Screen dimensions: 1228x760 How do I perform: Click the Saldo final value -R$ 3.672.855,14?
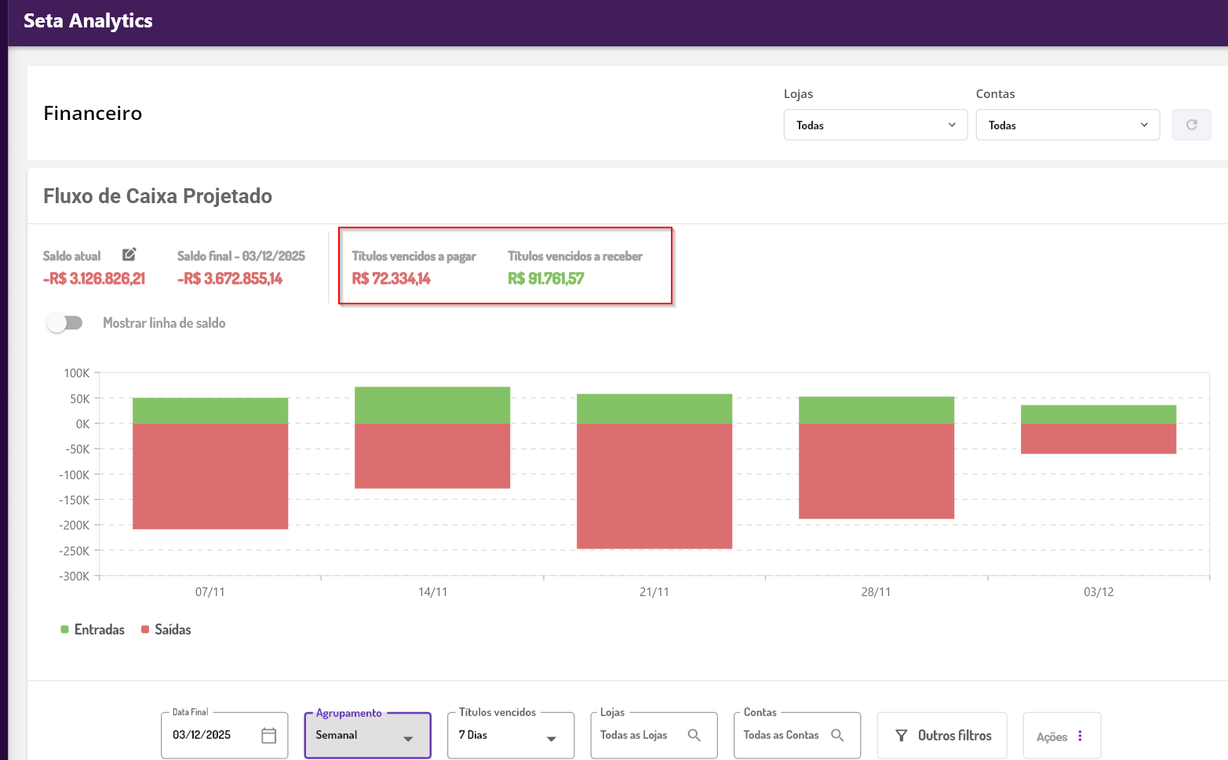tap(230, 278)
